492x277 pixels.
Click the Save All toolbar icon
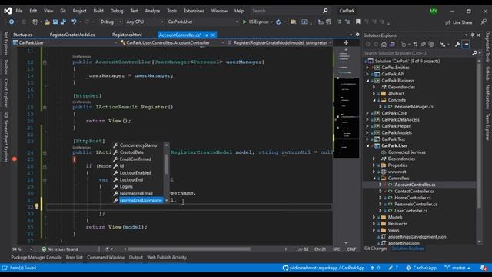63,22
